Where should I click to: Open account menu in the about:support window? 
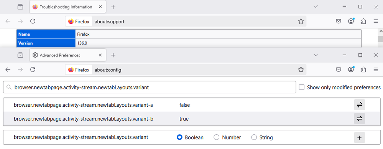point(351,21)
